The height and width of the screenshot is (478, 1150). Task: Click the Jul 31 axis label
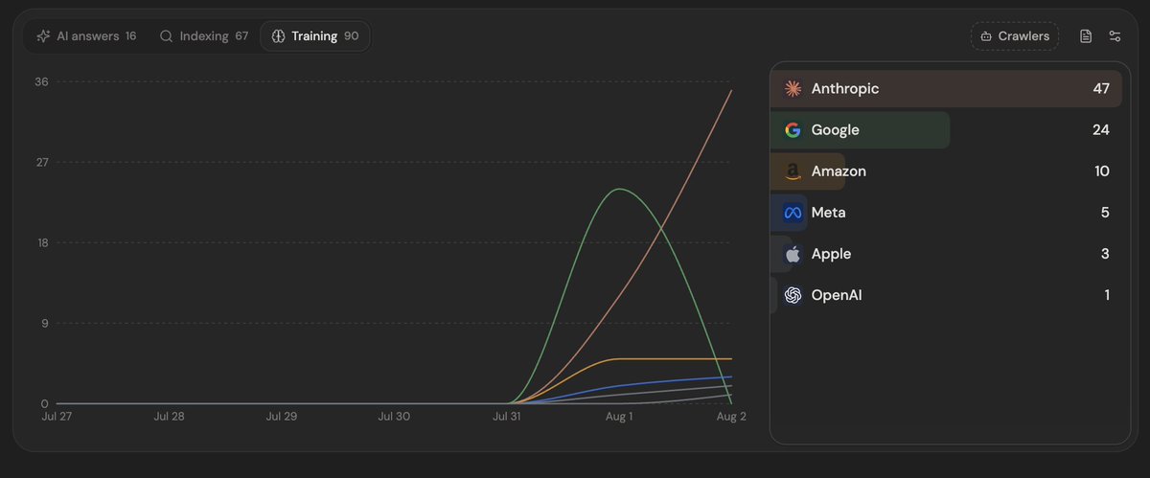[507, 417]
